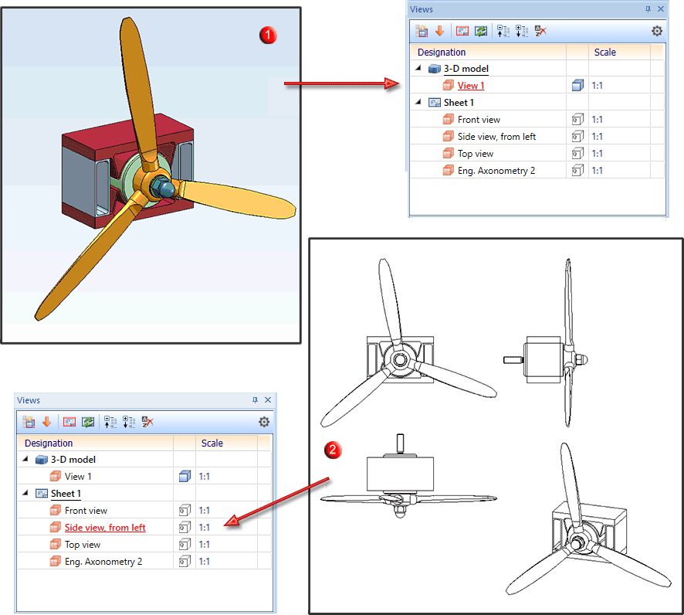Click the orange down arrow in upper Views toolbar
The height and width of the screenshot is (615, 684).
440,31
